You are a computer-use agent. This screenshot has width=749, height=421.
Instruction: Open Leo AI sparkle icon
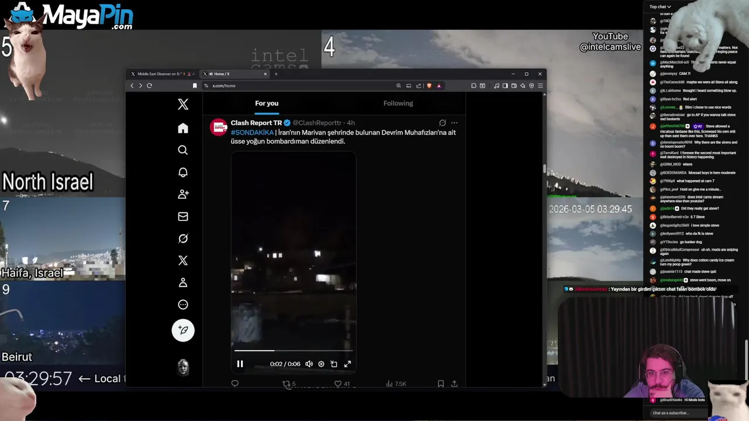523,85
